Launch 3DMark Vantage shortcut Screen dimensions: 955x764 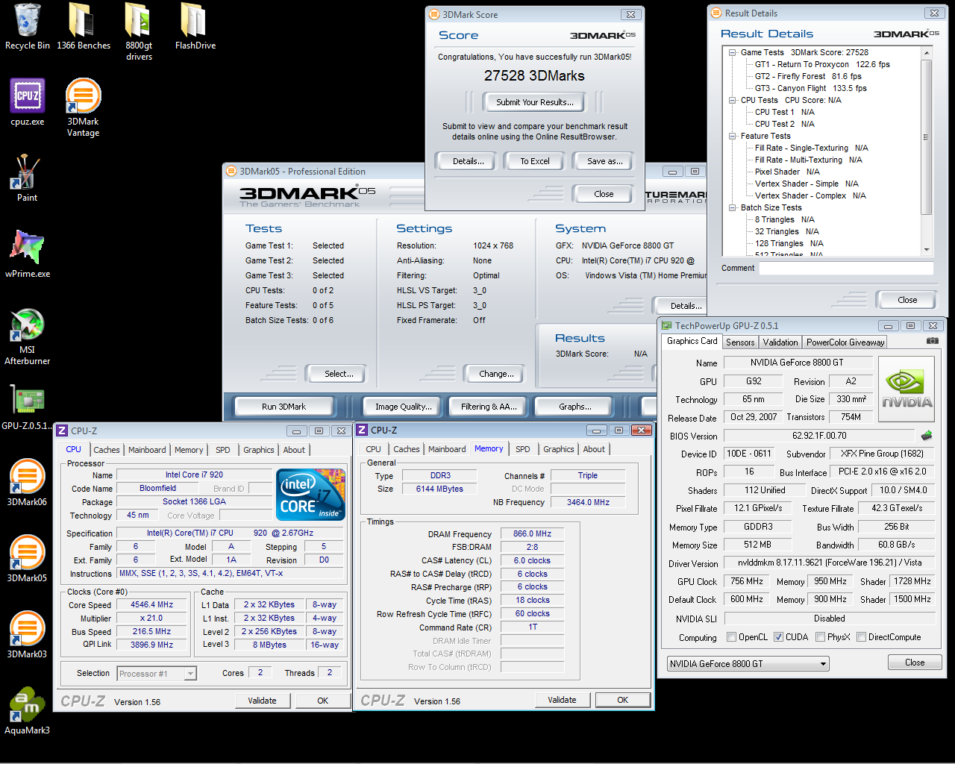[83, 108]
